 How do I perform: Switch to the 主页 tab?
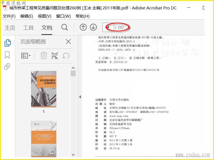tap(10, 28)
